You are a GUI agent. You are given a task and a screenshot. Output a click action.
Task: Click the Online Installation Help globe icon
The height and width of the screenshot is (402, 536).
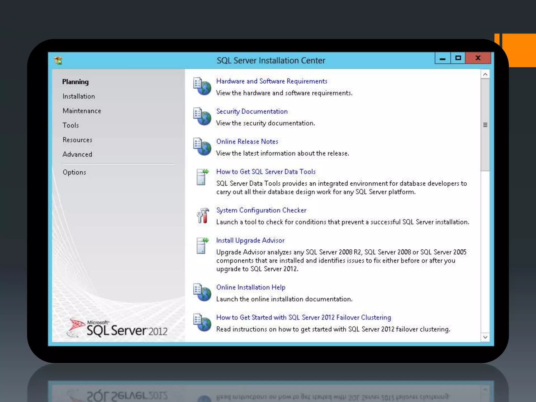click(x=202, y=293)
